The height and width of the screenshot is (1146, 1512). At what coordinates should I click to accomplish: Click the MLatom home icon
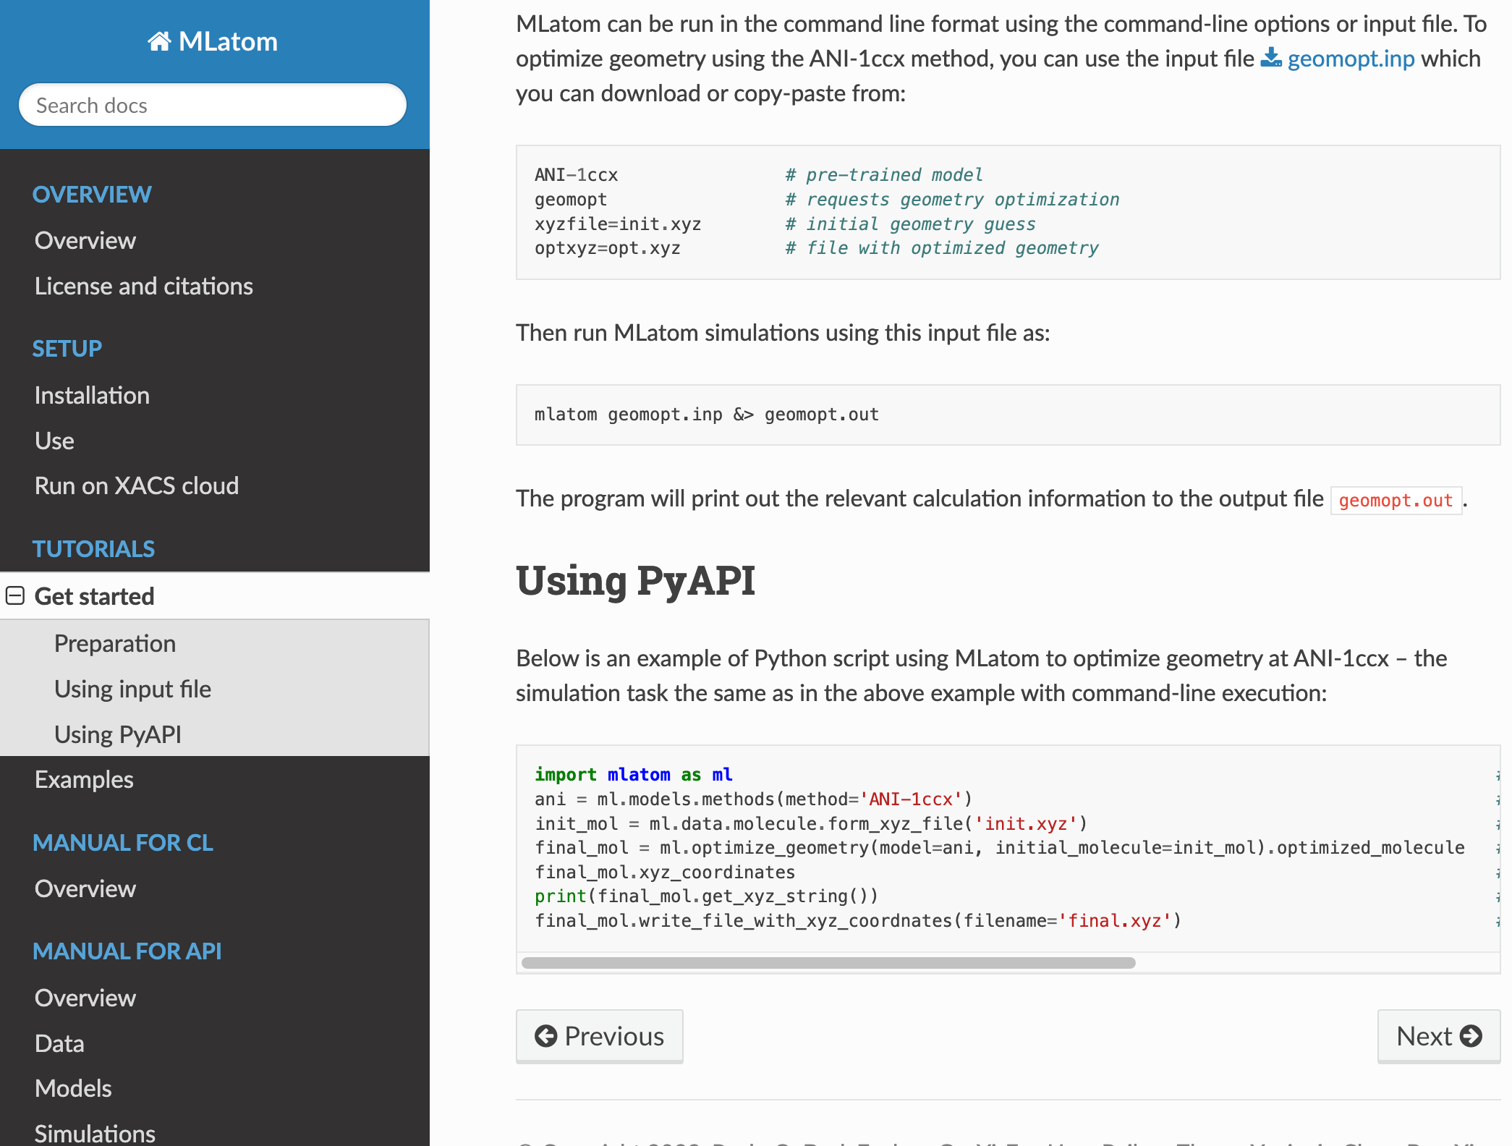(159, 41)
